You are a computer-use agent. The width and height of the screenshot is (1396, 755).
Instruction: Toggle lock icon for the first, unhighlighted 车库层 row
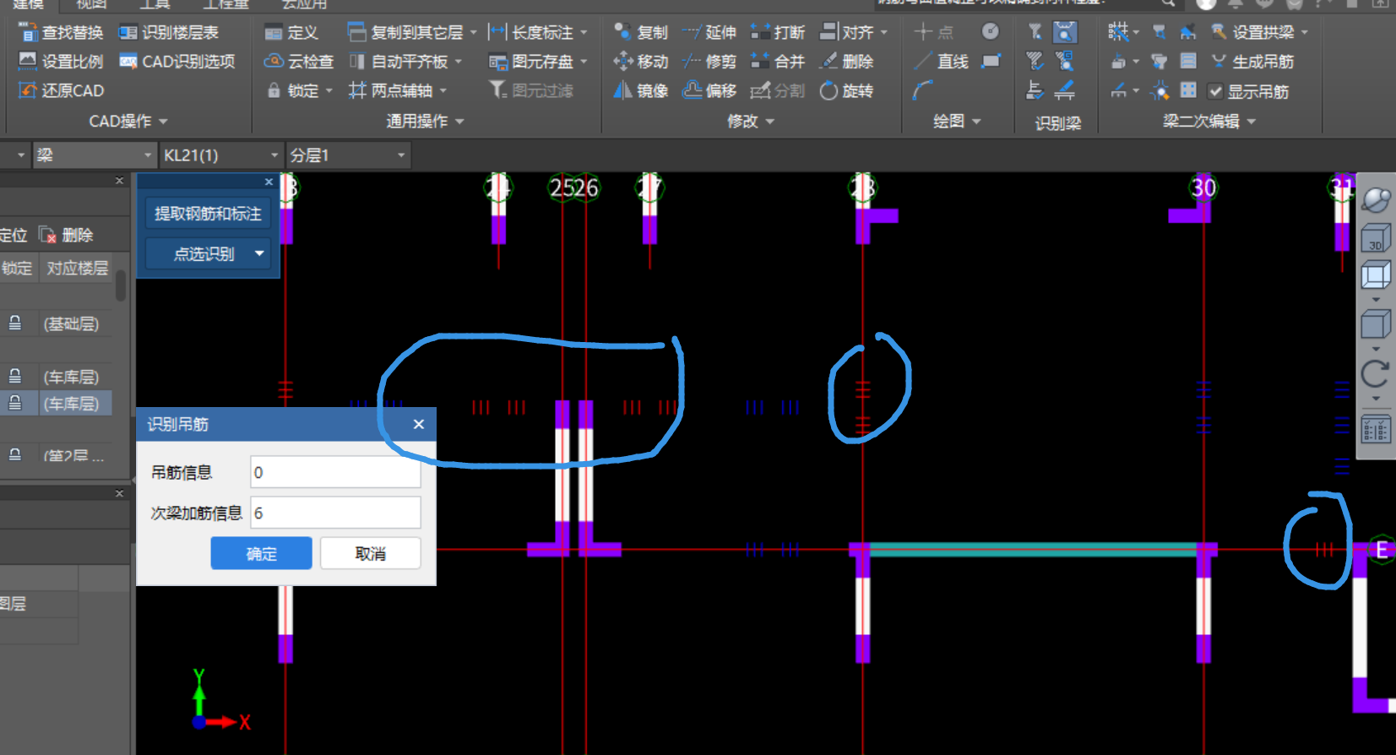coord(15,377)
